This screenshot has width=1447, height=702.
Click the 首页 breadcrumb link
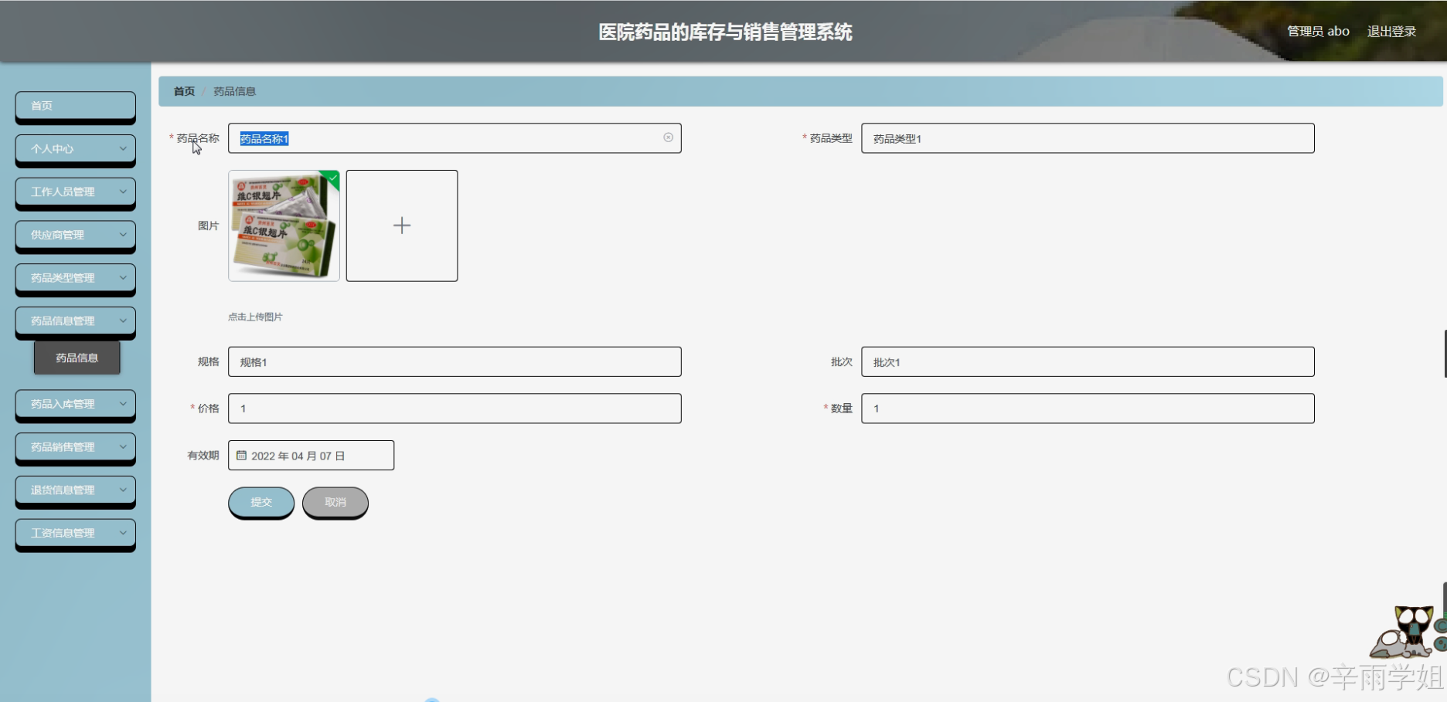pyautogui.click(x=183, y=91)
